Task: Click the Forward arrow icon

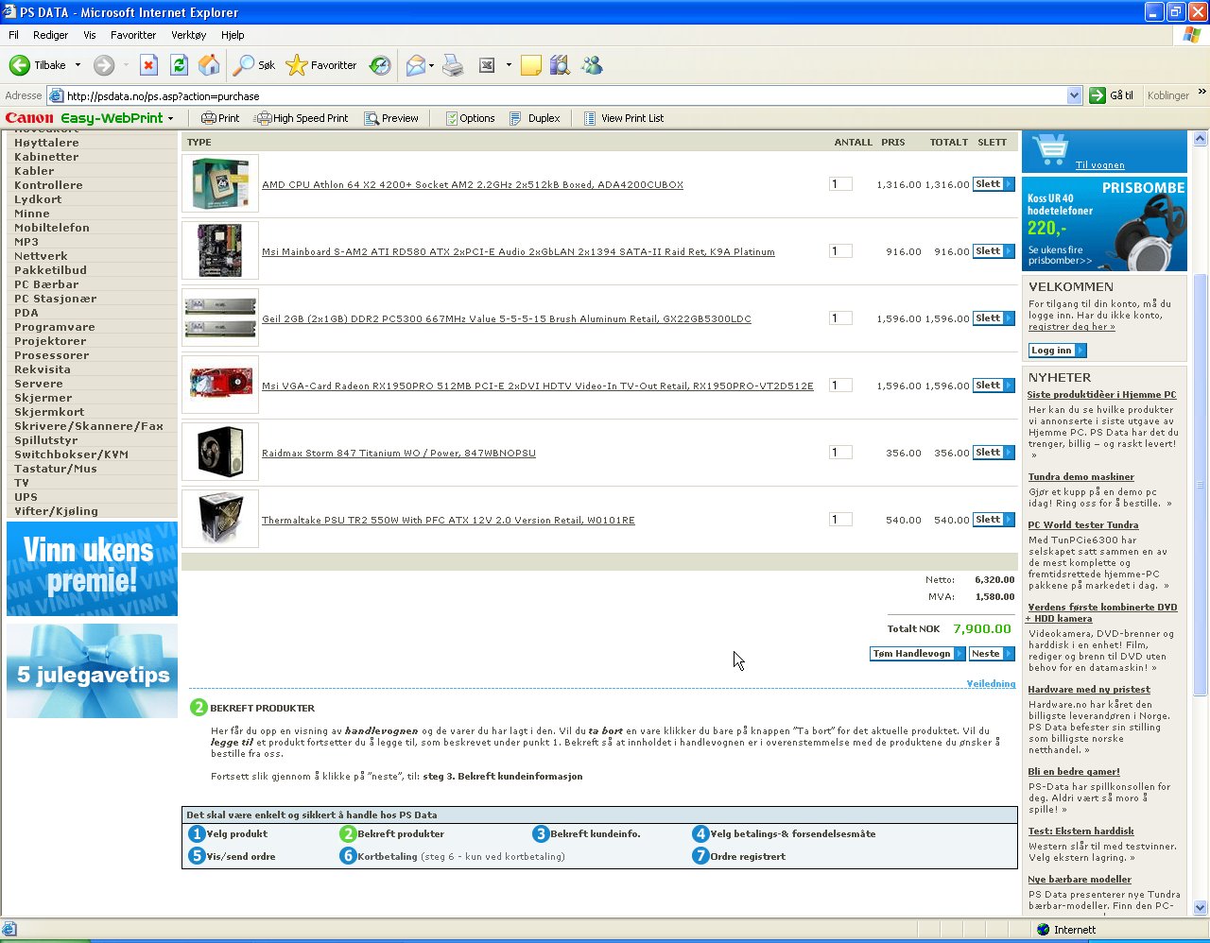Action: [x=104, y=65]
